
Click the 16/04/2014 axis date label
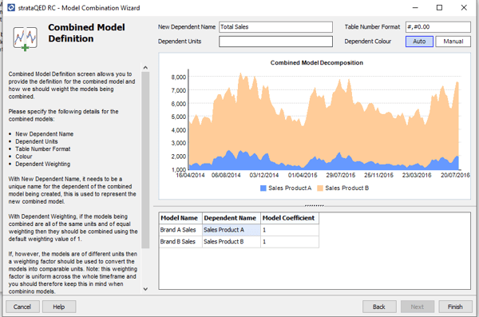[x=190, y=175]
